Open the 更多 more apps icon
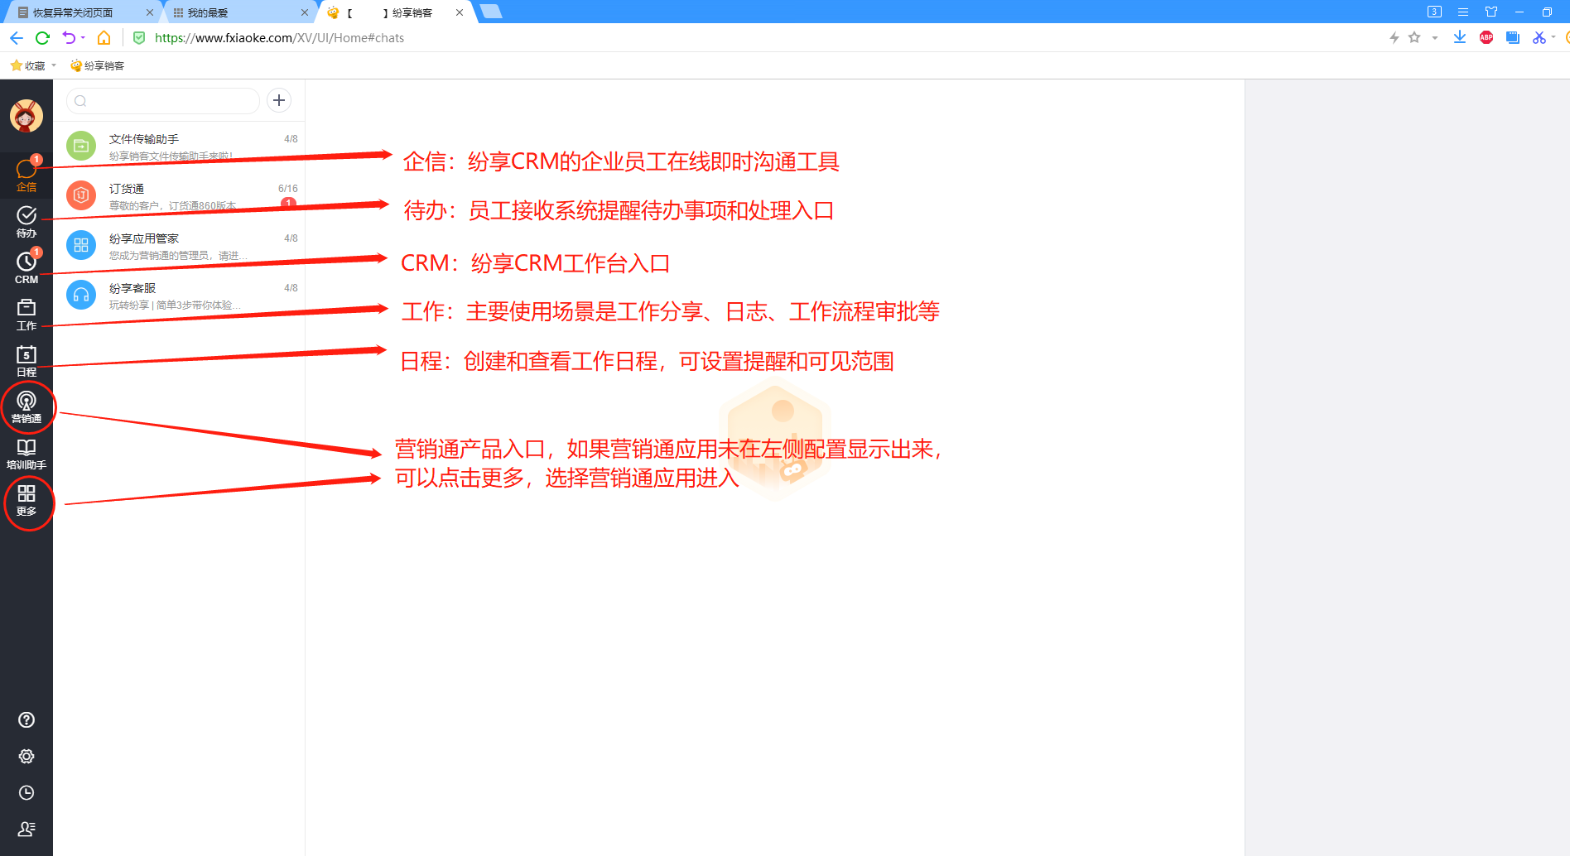This screenshot has height=856, width=1570. (26, 499)
